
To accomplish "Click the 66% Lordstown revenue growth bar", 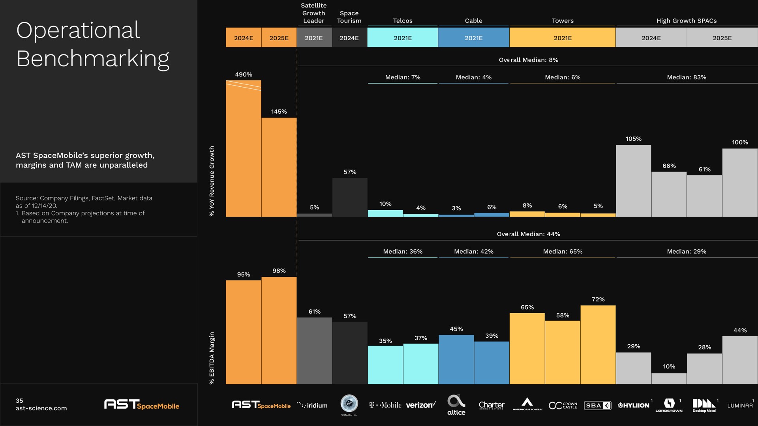I will [x=669, y=194].
